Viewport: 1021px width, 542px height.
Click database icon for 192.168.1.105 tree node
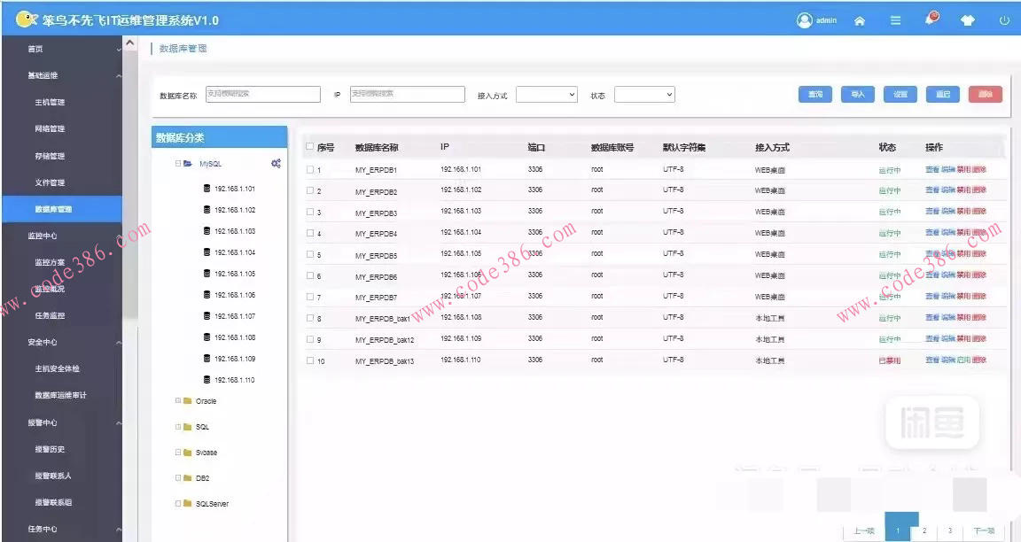(207, 274)
